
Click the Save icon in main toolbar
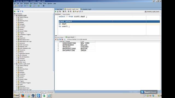tap(19, 6)
